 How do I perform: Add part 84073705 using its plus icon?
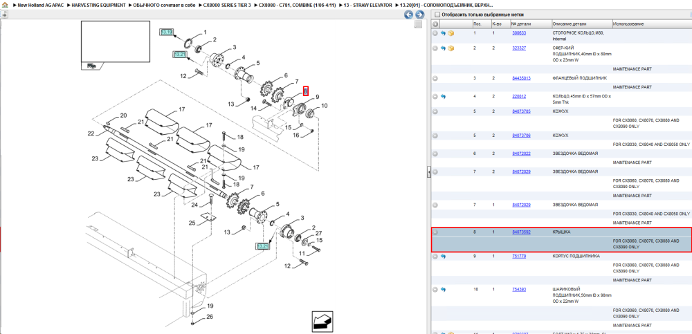coord(435,111)
